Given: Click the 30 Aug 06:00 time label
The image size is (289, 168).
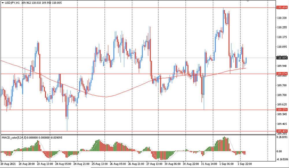Looking at the screenshot, I should (173, 164).
